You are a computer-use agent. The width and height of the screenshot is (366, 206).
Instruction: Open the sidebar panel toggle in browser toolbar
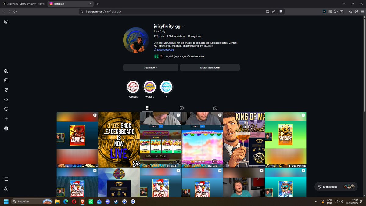tap(342, 11)
